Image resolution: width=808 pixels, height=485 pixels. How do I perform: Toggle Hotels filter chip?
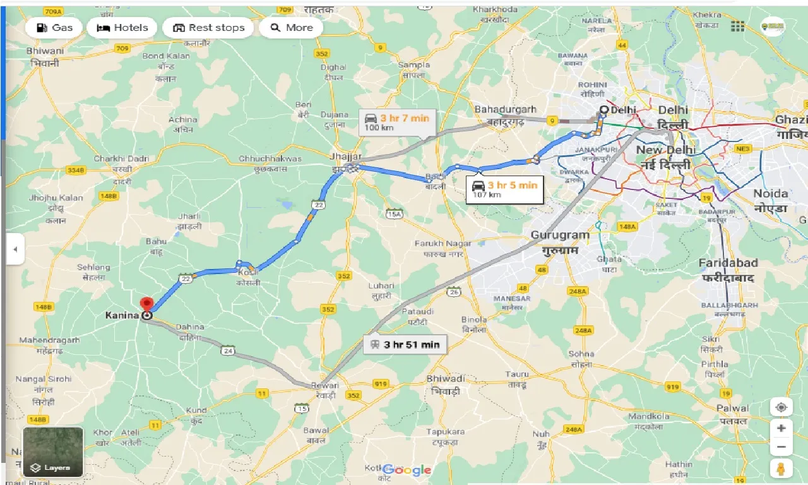(122, 28)
